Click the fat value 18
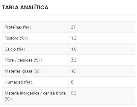The image size is (137, 107). [x=73, y=71]
